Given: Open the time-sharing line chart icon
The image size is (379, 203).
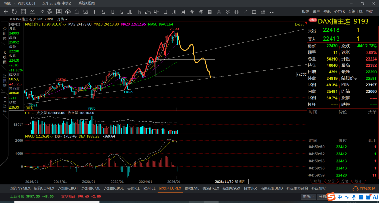Looking at the screenshot, I should pyautogui.click(x=32, y=12).
